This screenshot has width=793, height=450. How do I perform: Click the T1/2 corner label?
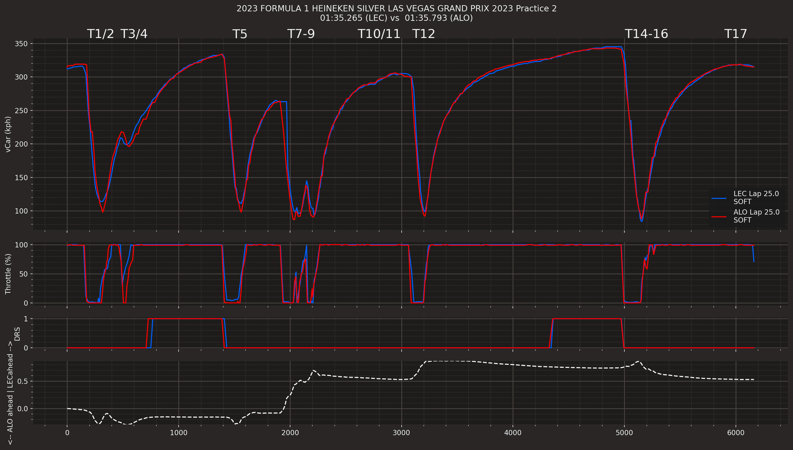[100, 34]
